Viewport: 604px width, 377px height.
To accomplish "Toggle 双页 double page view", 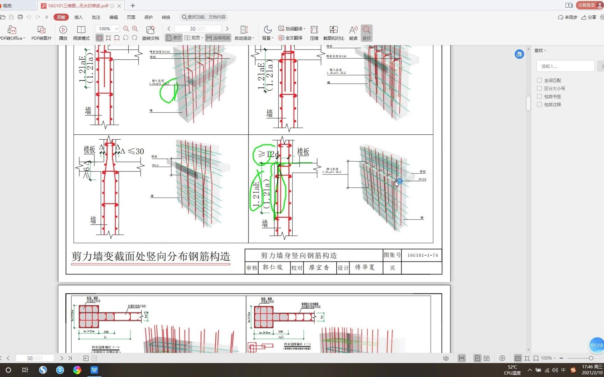I will [x=194, y=38].
